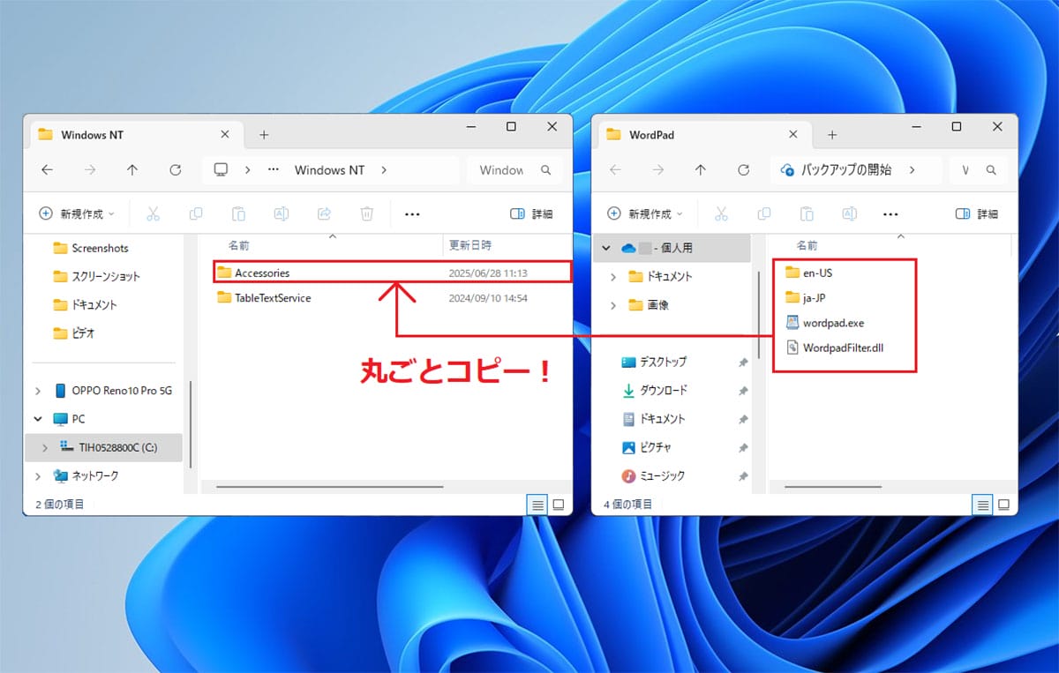
Task: Click バックアップの開始 in WordPad address bar
Action: pyautogui.click(x=846, y=170)
